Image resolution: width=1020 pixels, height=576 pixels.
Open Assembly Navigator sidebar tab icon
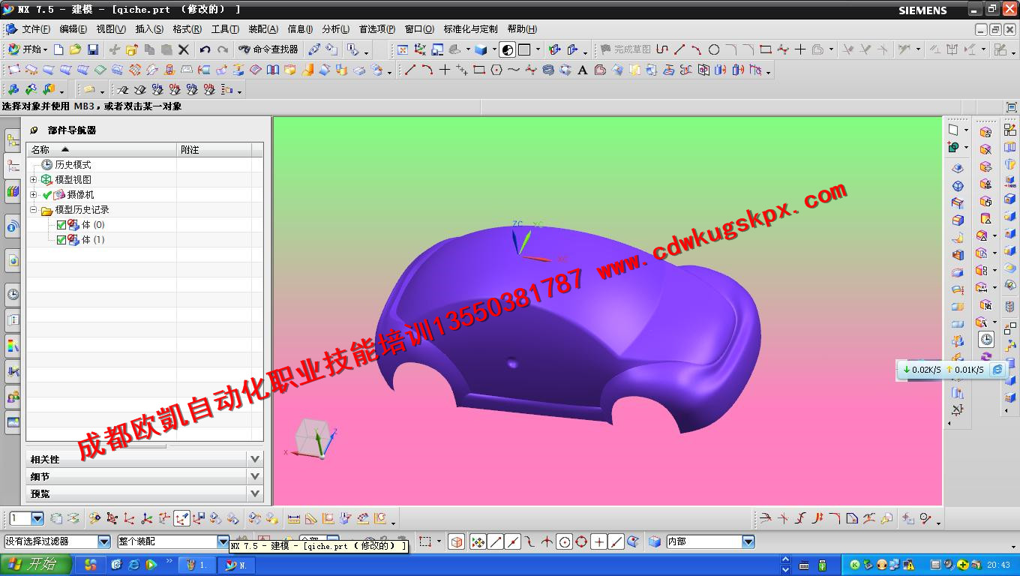[13, 140]
